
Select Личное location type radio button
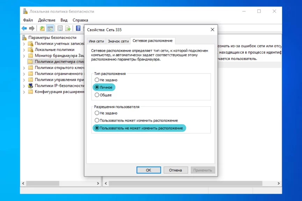[97, 87]
